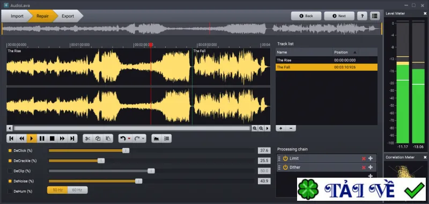
Task: Toggle the spectrum display icon
Action: pyautogui.click(x=156, y=139)
